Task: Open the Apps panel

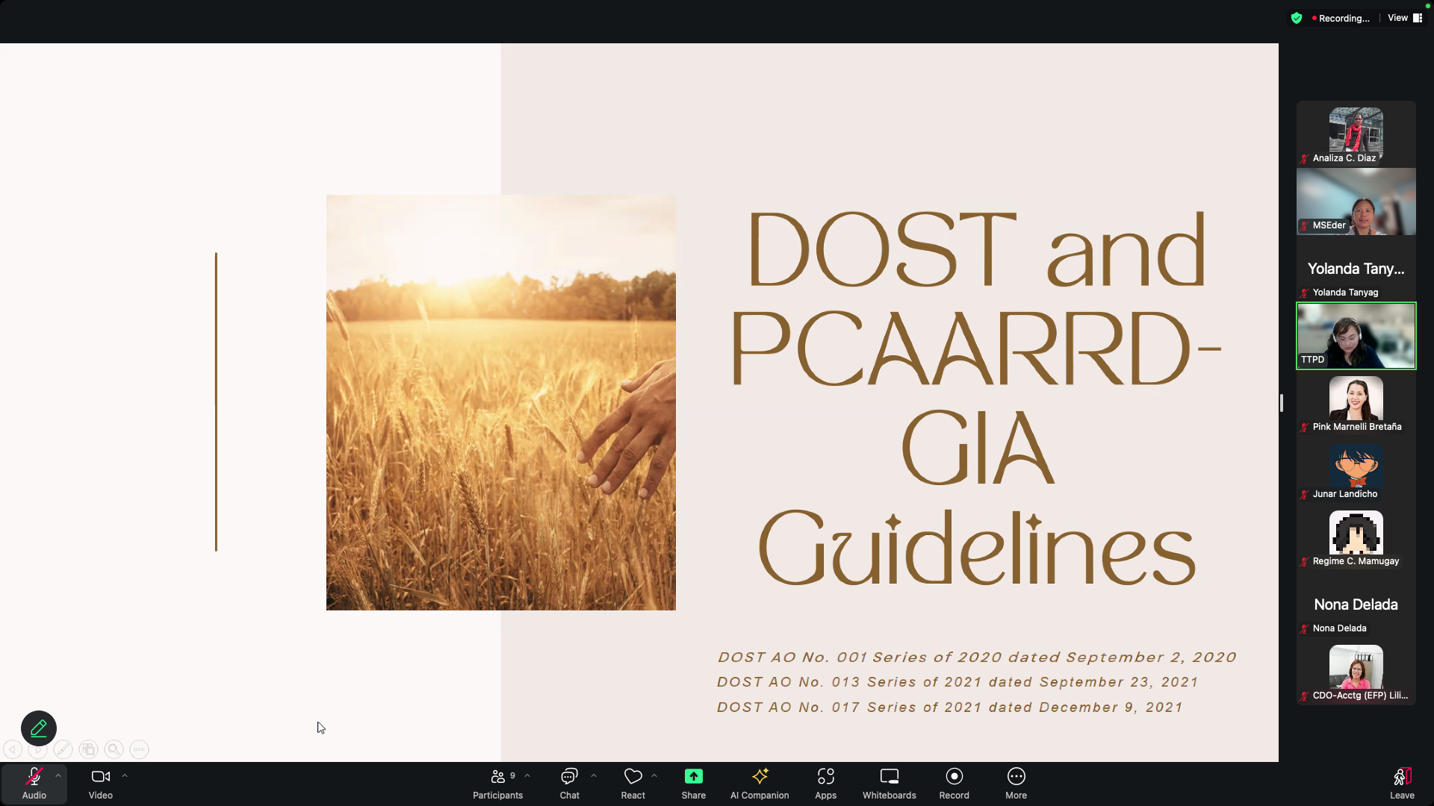Action: coord(825,783)
